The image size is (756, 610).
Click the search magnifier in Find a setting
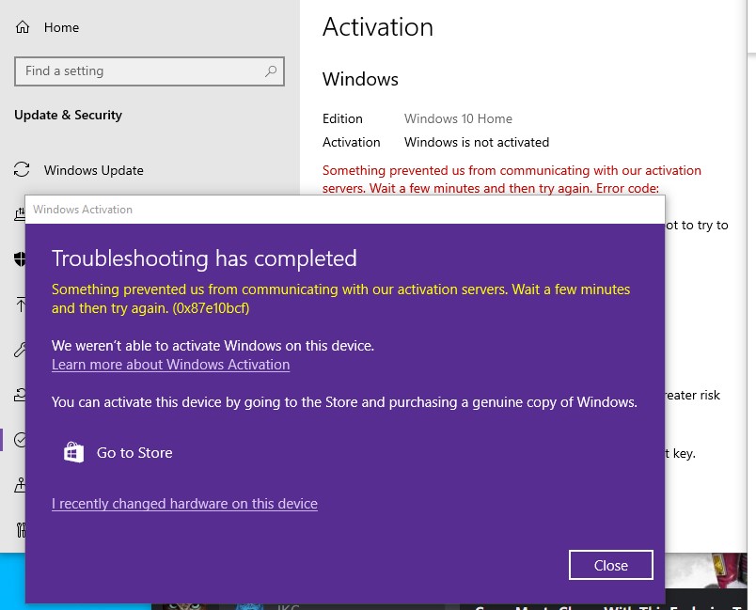(x=271, y=70)
